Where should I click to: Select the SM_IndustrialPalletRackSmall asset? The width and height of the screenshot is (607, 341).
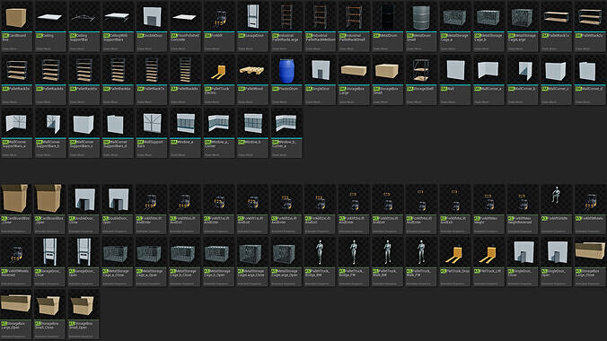[x=354, y=26]
